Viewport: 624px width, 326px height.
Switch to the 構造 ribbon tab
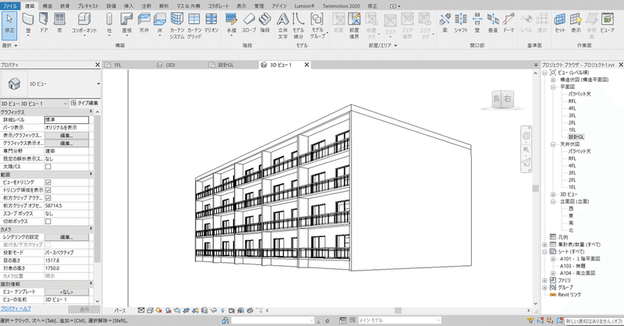click(x=48, y=6)
